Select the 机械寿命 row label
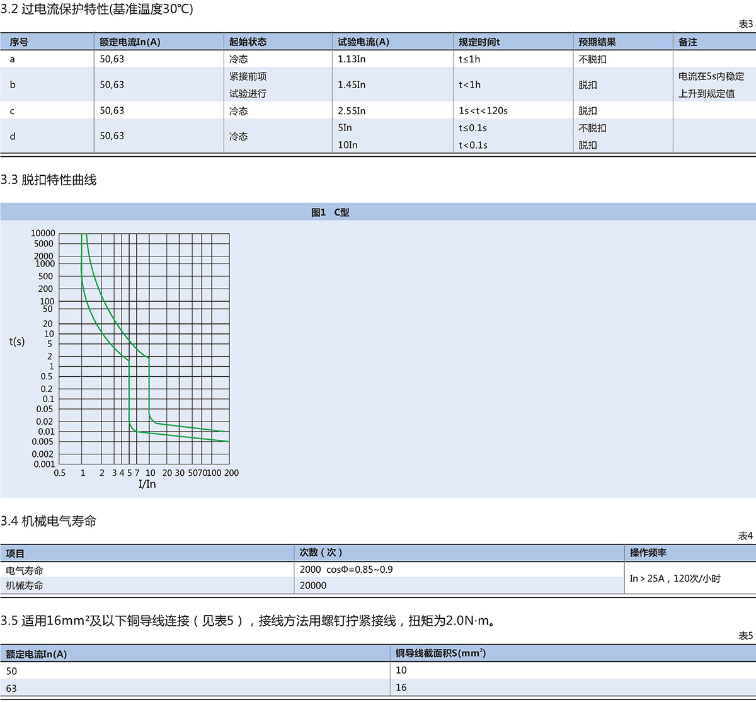The height and width of the screenshot is (702, 756). click(25, 585)
